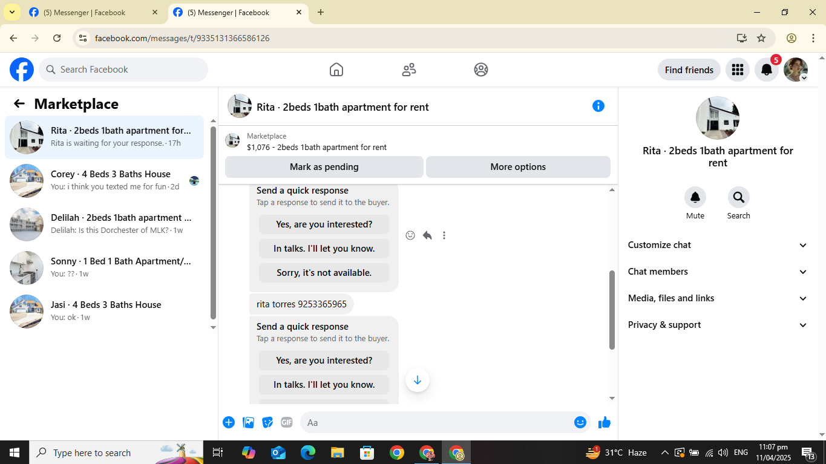Open emoji picker in message box

coord(580,422)
